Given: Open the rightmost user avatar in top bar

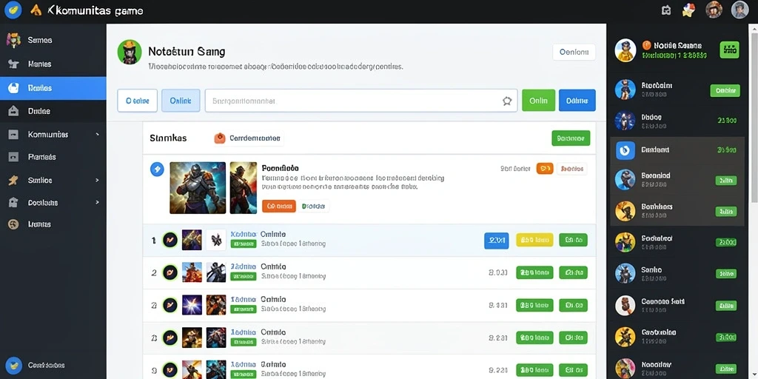Looking at the screenshot, I should pyautogui.click(x=739, y=10).
